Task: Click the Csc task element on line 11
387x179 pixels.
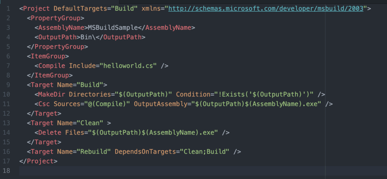Action: (44, 104)
